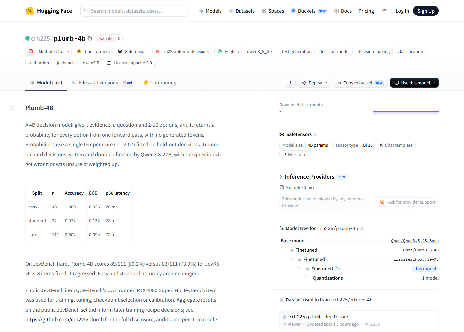Open the Community tab
This screenshot has width=464, height=332.
pyautogui.click(x=160, y=83)
